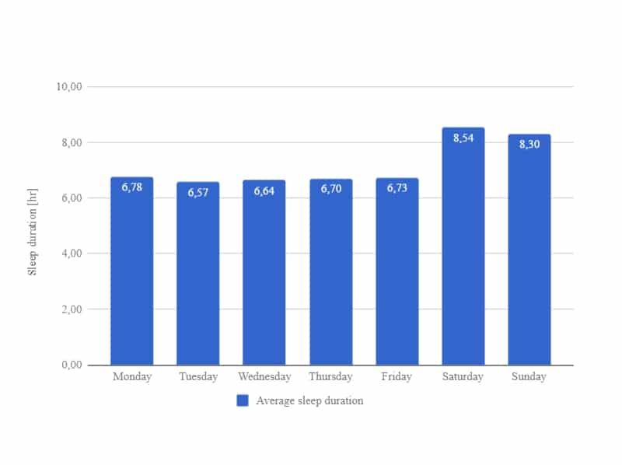
Task: Click the Saturday x-axis label
Action: (463, 376)
